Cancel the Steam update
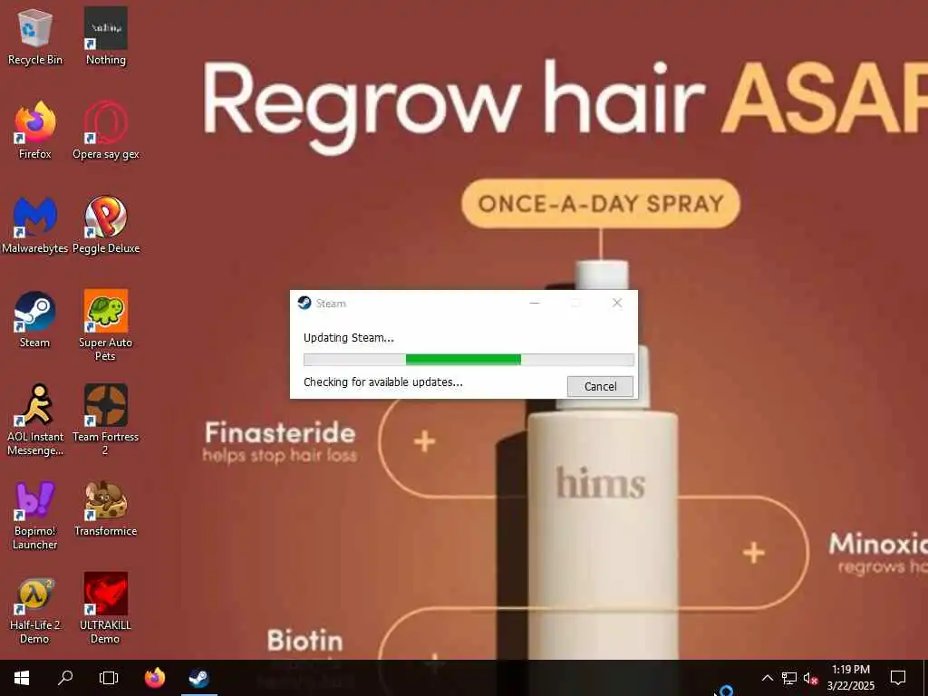 tap(600, 386)
